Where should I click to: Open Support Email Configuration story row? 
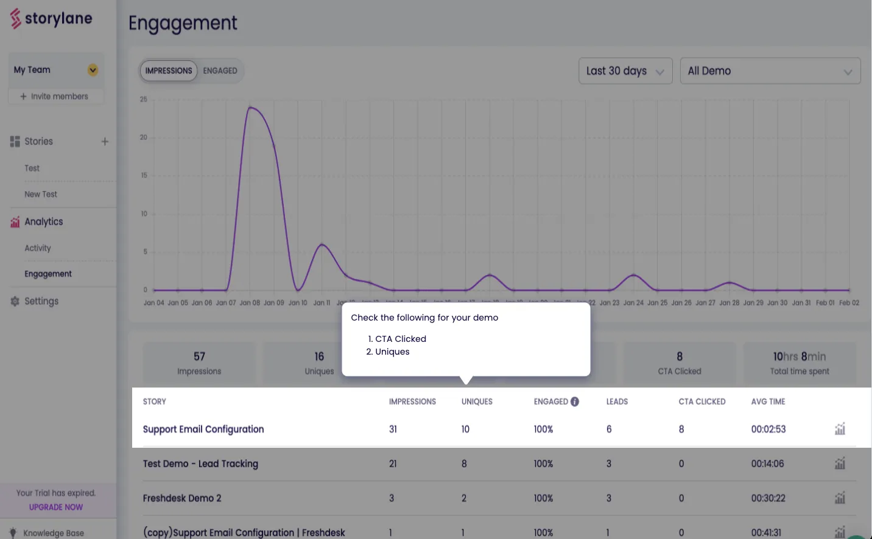203,429
